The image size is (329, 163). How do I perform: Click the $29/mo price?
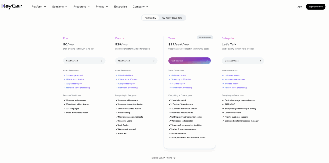pos(121,45)
